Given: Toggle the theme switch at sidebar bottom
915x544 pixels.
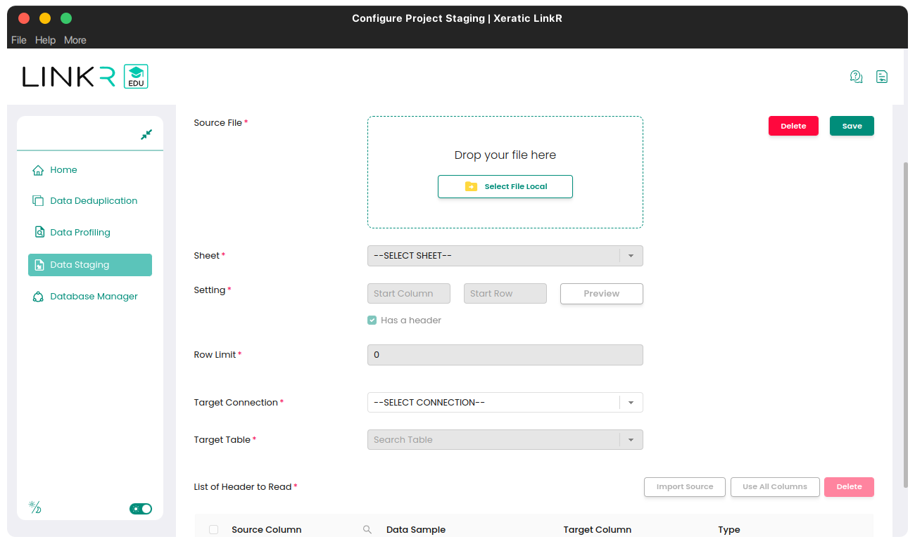Looking at the screenshot, I should (x=141, y=509).
